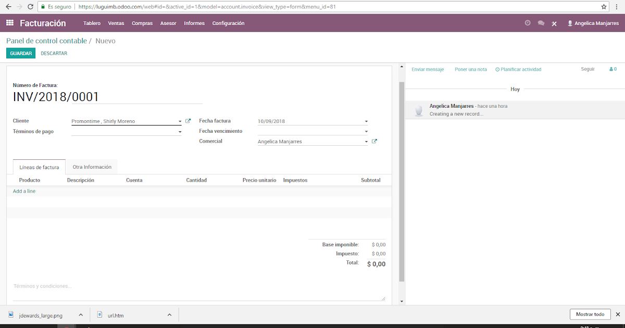
Task: Click the bookmark star in address bar
Action: 603,7
